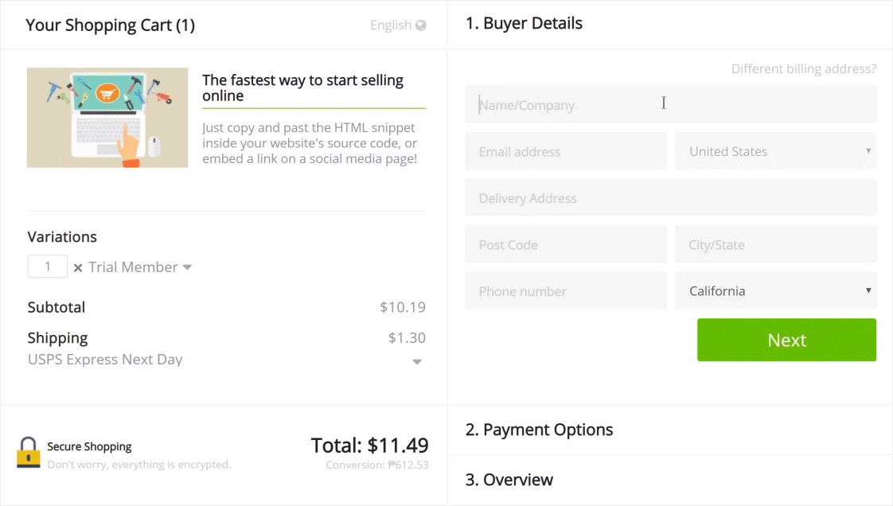The width and height of the screenshot is (893, 506).
Task: Expand the Trial Member variation dropdown
Action: point(187,267)
